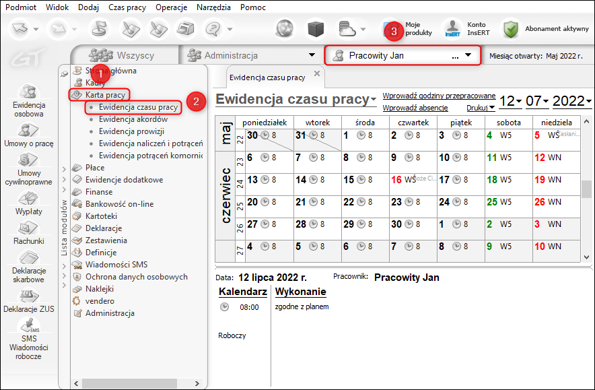Open Ochrona danych osobowych module
Image resolution: width=595 pixels, height=390 pixels.
click(x=137, y=277)
